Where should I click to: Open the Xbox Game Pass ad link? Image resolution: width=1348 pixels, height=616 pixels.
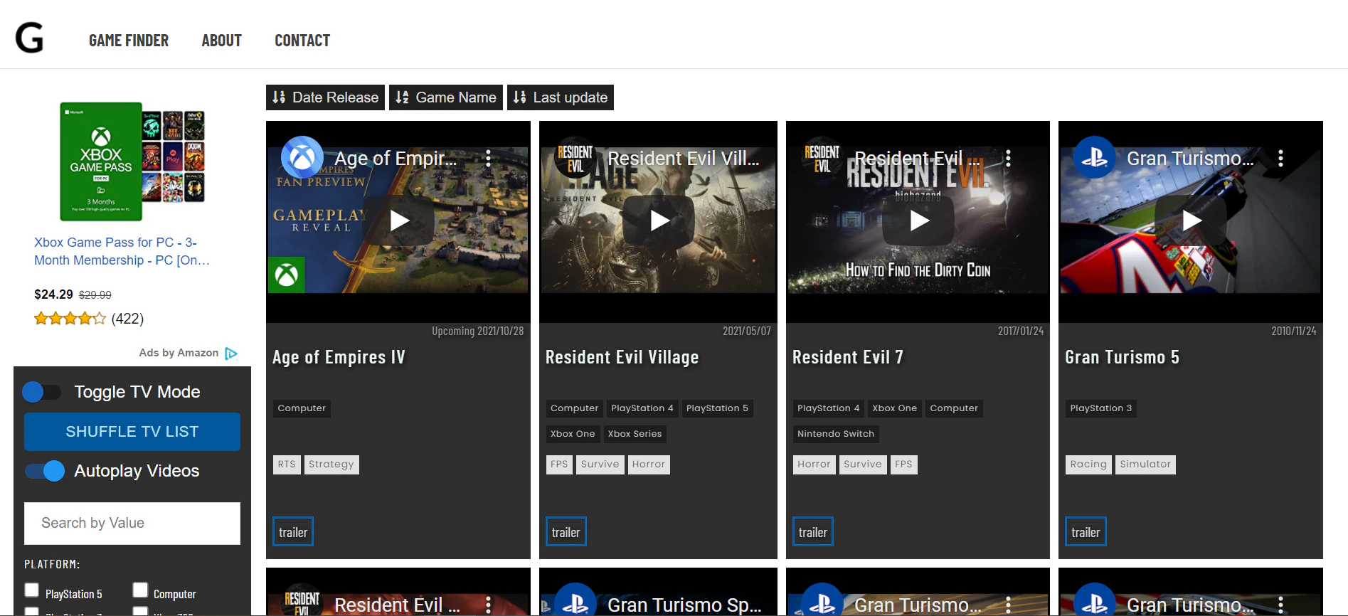point(122,251)
